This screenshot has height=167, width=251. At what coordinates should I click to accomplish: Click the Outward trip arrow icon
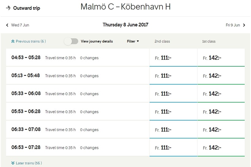(8, 8)
